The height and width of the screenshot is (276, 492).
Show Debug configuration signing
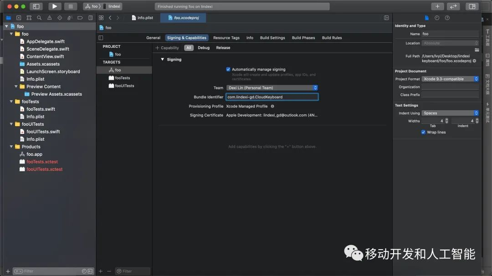(x=204, y=48)
